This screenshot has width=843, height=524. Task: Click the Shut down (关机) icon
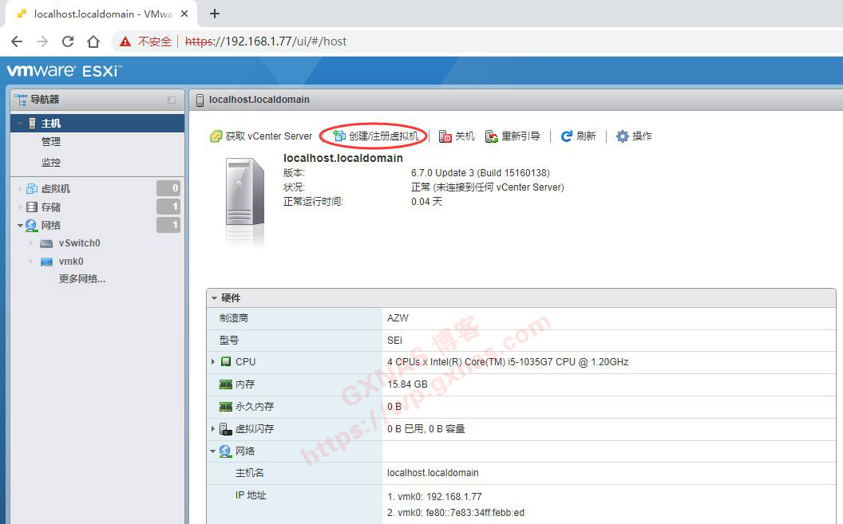pos(445,136)
